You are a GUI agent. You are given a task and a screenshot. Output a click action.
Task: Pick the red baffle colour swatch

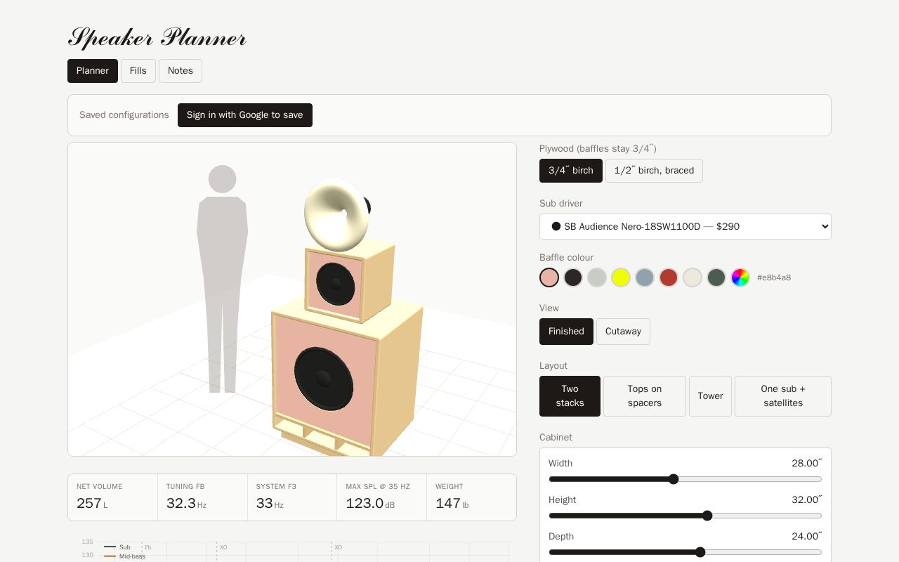pyautogui.click(x=669, y=277)
